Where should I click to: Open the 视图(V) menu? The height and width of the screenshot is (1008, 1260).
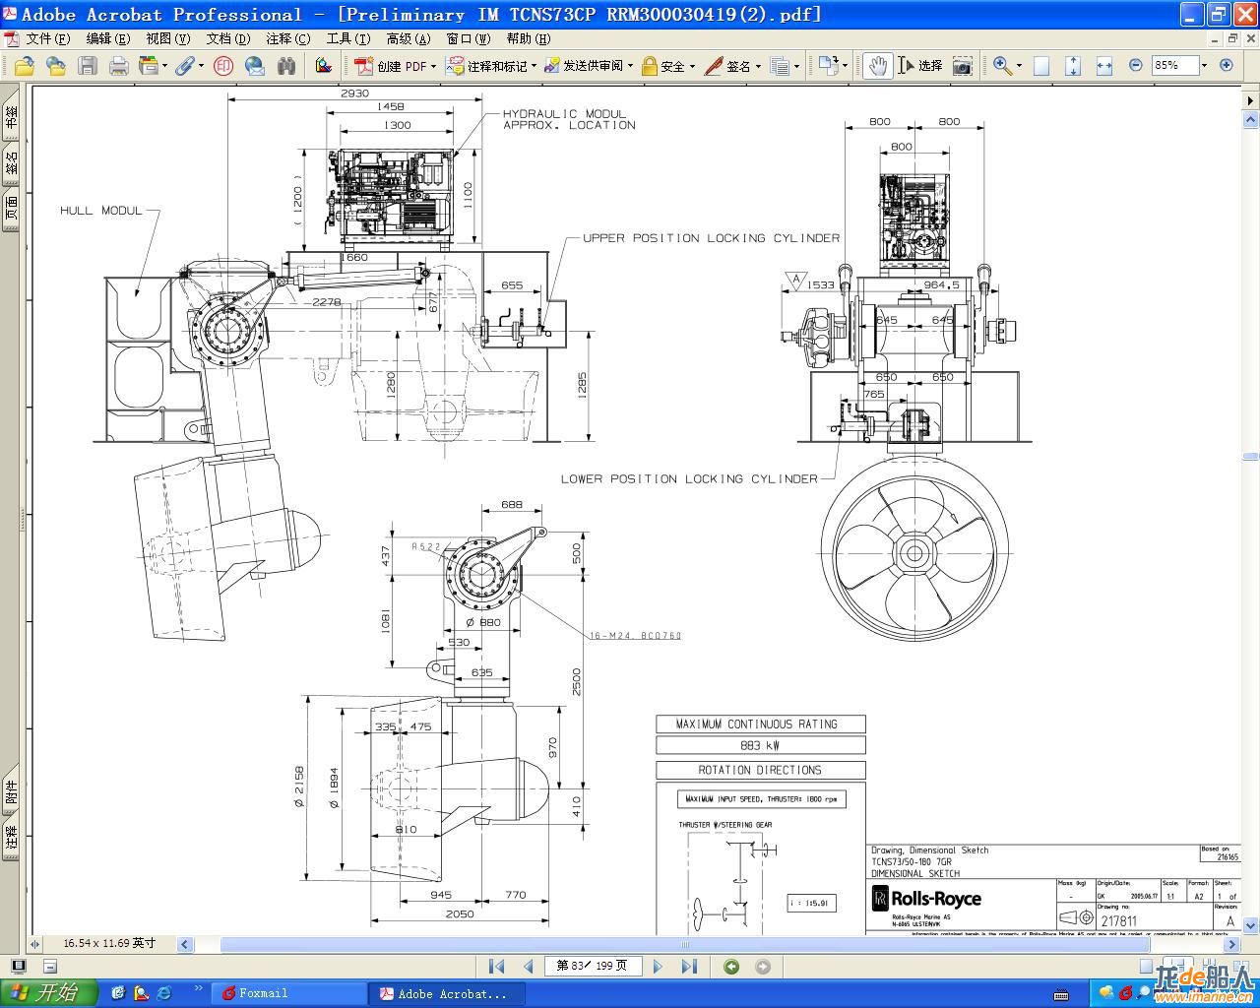(168, 38)
